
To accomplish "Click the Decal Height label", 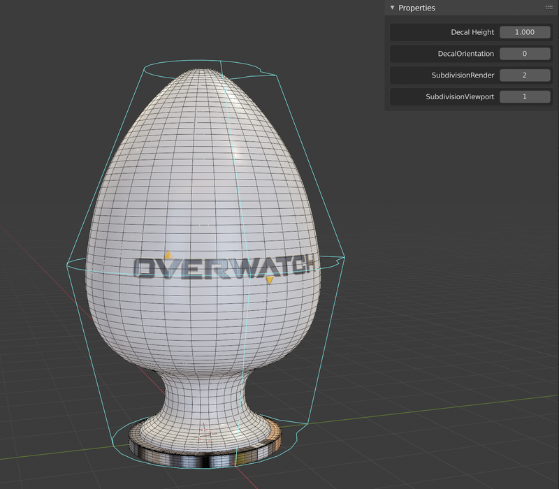I will click(x=472, y=32).
